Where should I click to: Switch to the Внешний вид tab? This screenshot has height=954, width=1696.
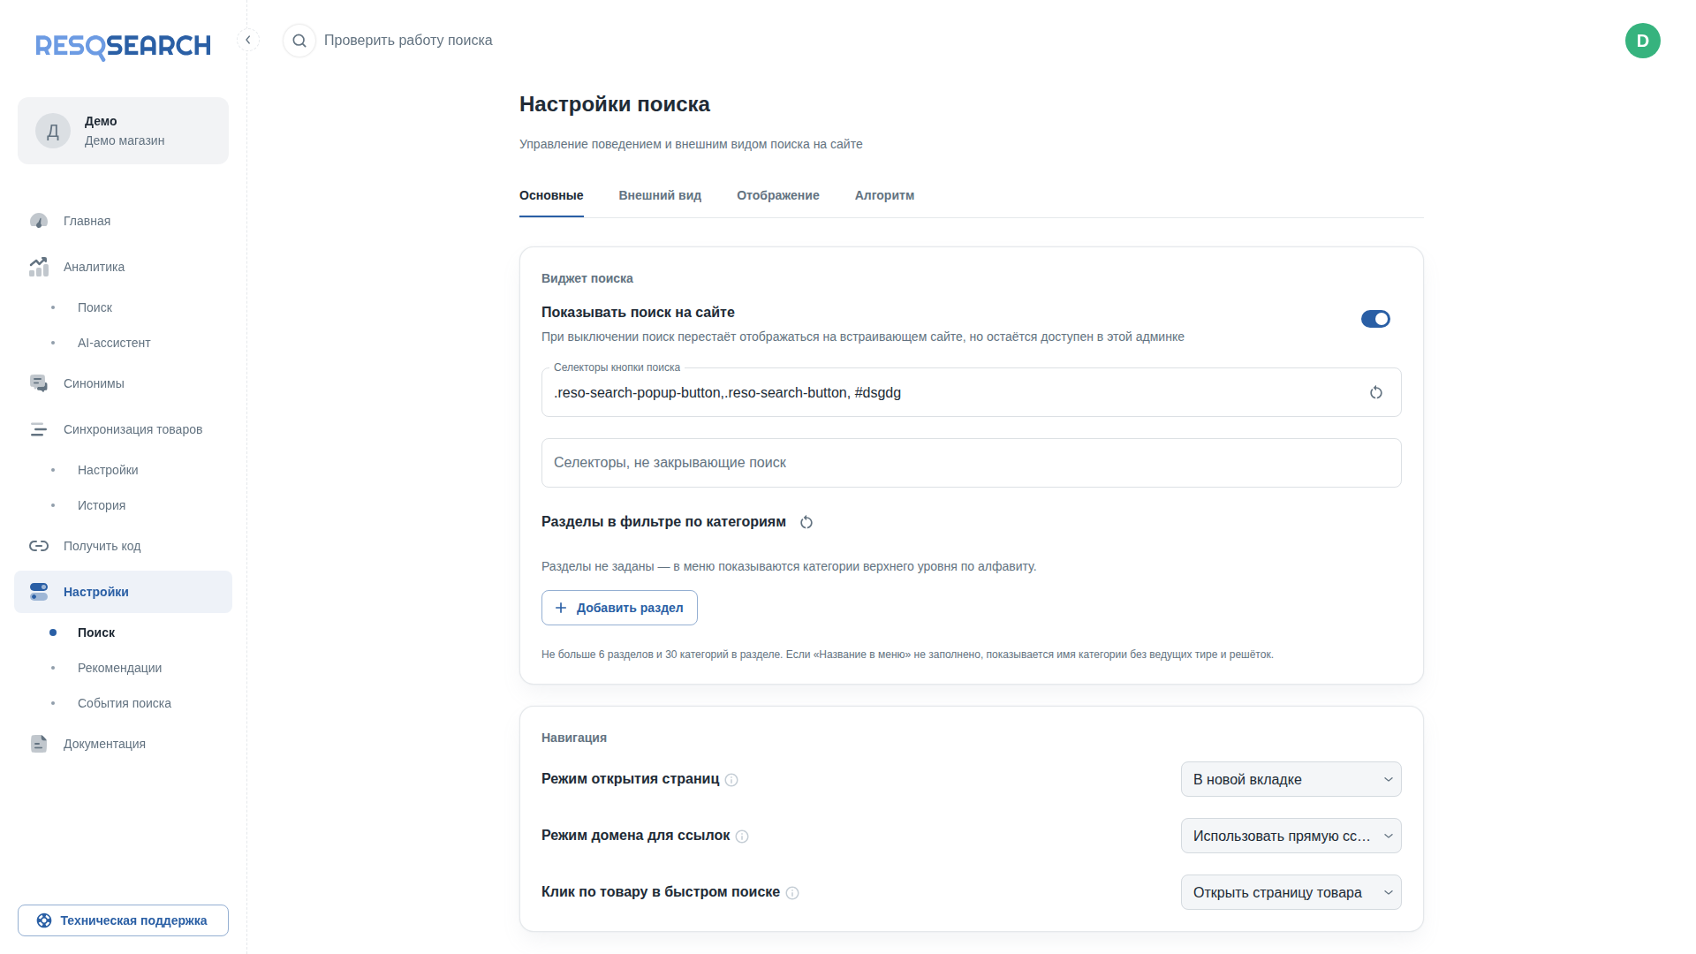point(660,195)
